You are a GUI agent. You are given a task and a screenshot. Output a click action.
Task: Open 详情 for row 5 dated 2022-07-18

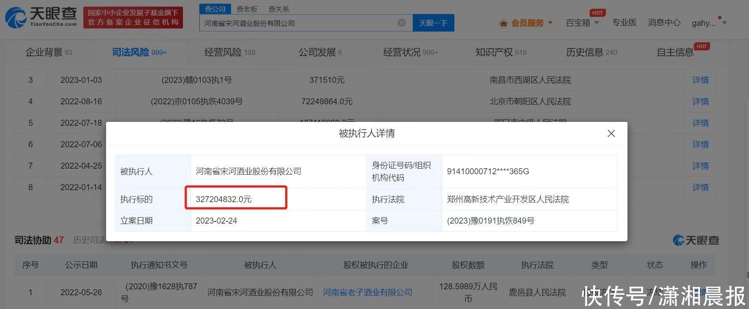click(x=700, y=123)
